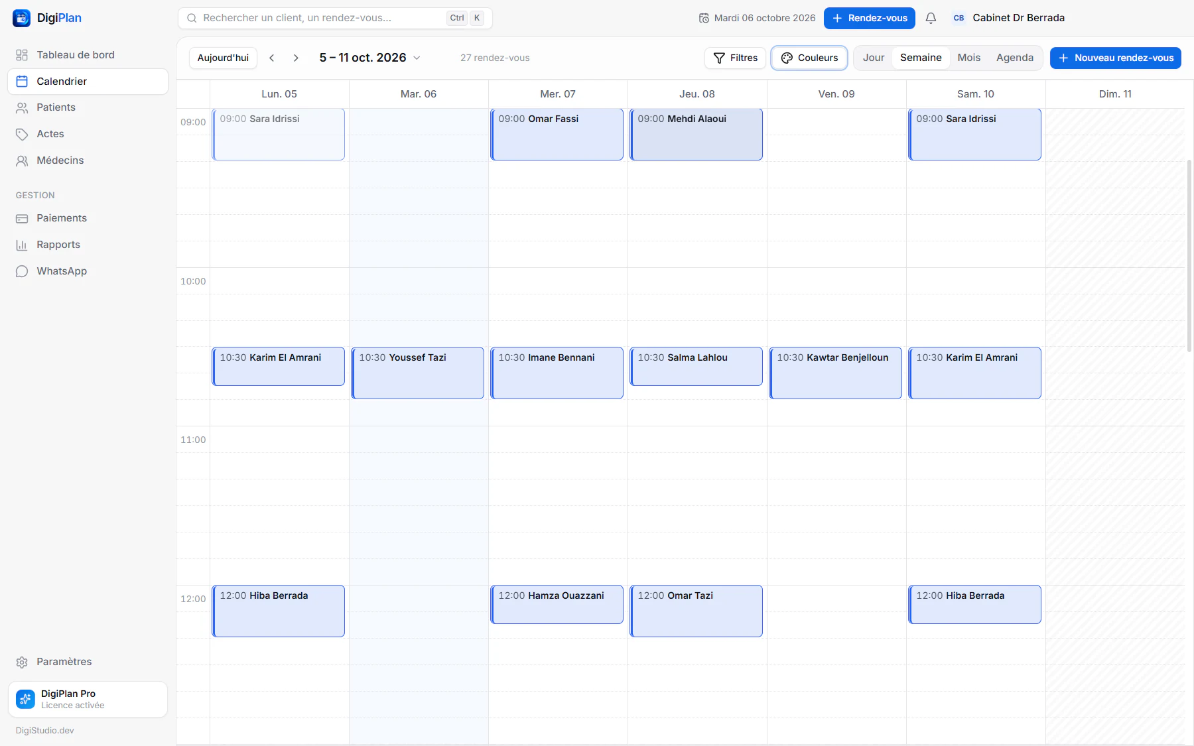Open 09:00 Omar Fassi appointment
1194x746 pixels.
[x=557, y=135]
